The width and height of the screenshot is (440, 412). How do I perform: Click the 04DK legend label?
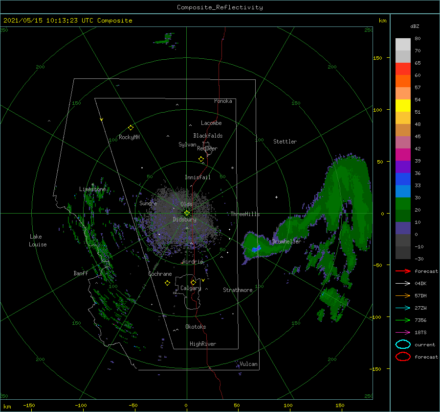coord(420,284)
